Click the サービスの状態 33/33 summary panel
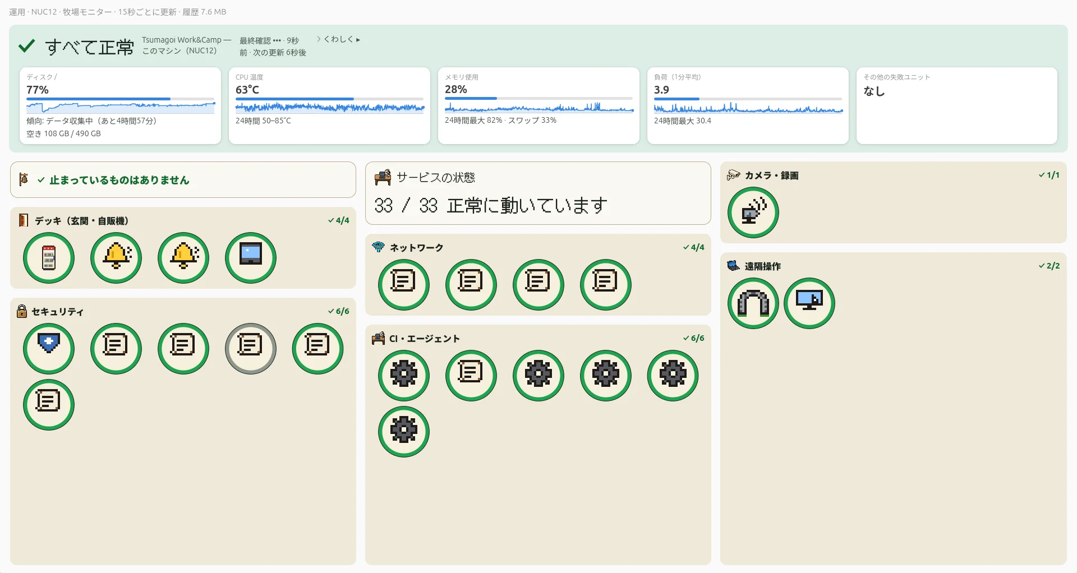The height and width of the screenshot is (573, 1077). (x=538, y=193)
